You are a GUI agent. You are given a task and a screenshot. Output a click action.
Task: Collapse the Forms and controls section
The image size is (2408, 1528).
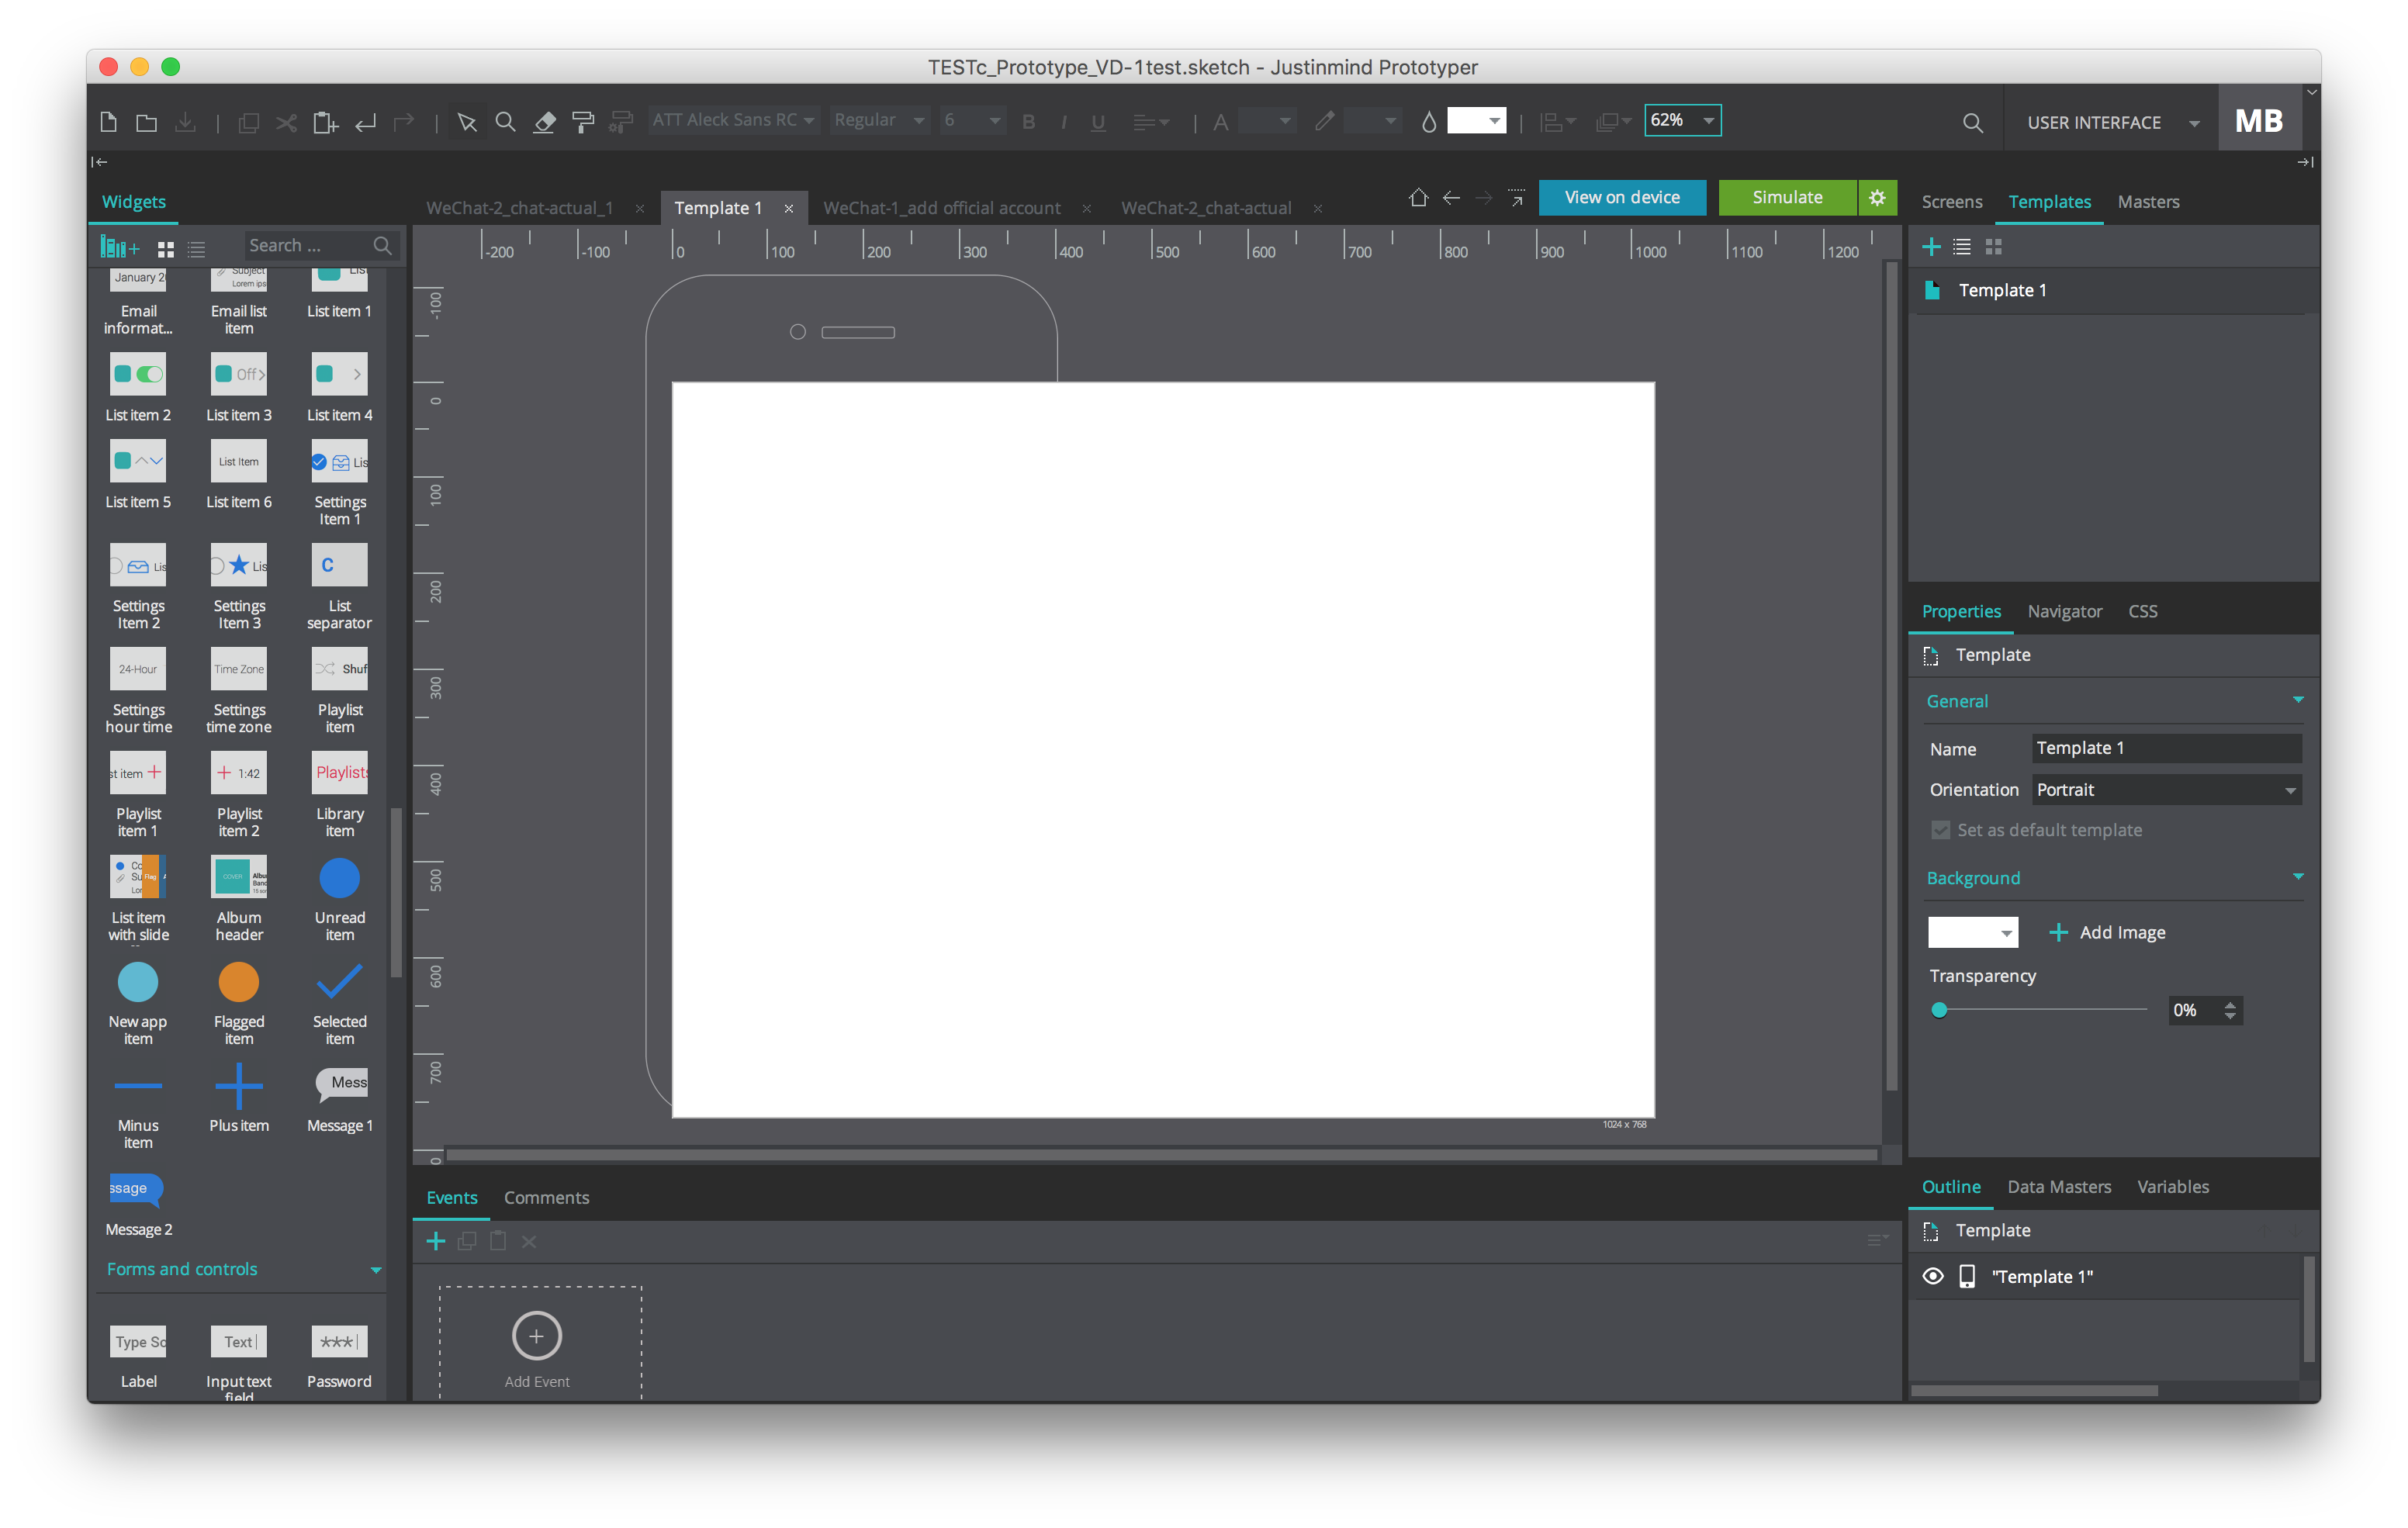click(376, 1270)
